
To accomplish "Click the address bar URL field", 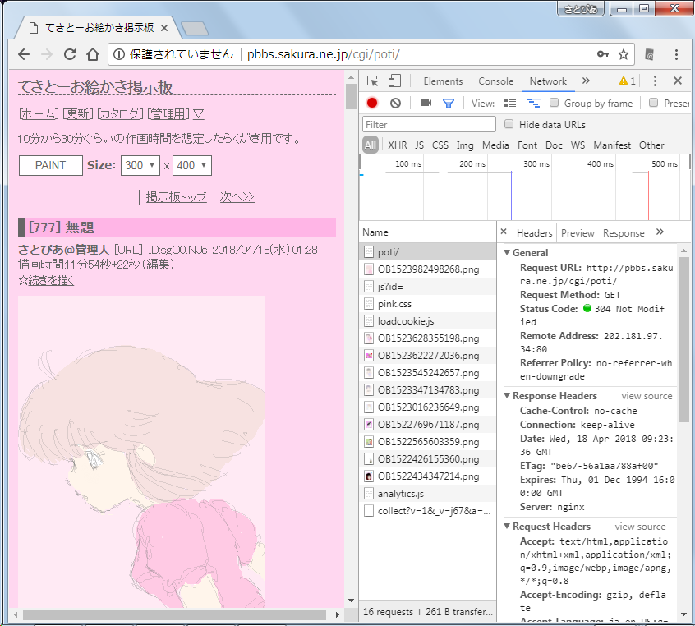I will (x=372, y=54).
